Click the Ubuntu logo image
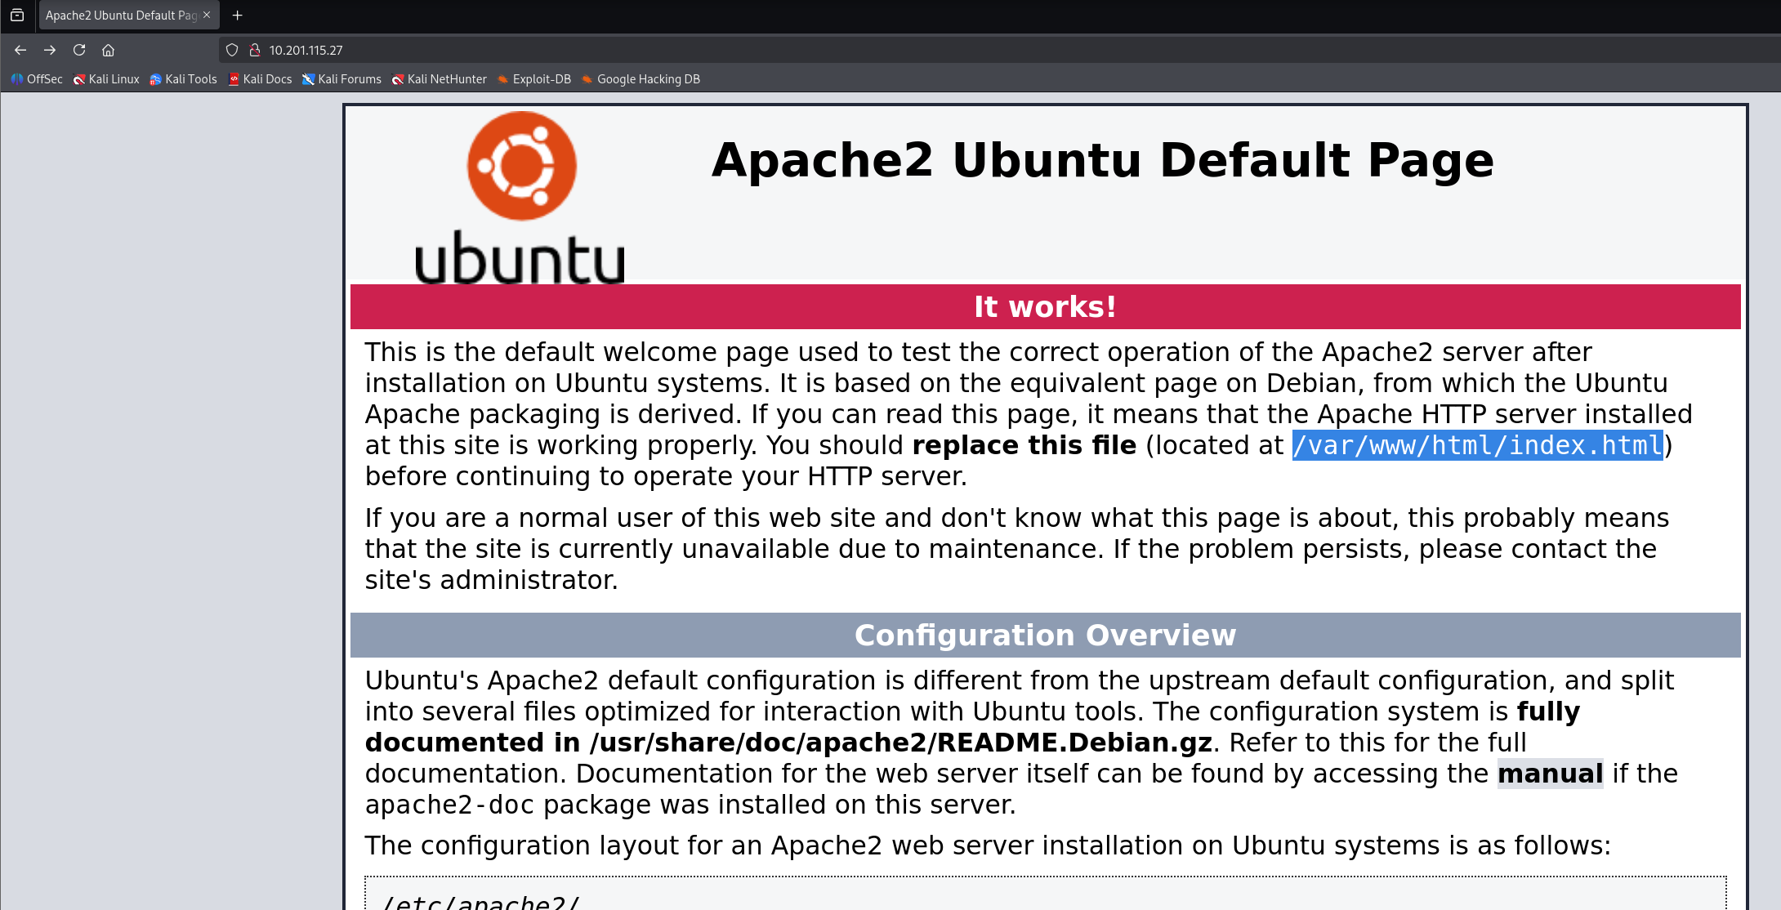 pyautogui.click(x=520, y=198)
